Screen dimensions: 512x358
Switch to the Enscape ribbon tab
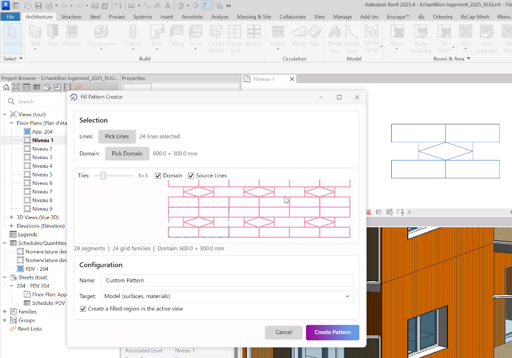coord(398,16)
